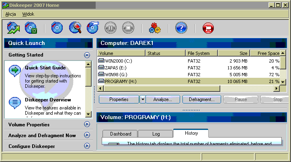The width and height of the screenshot is (291, 162).
Task: Sort by the File System column header
Action: (201, 53)
